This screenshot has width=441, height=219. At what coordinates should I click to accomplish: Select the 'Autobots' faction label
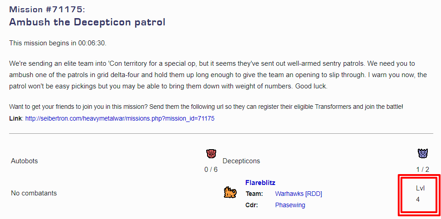[24, 161]
